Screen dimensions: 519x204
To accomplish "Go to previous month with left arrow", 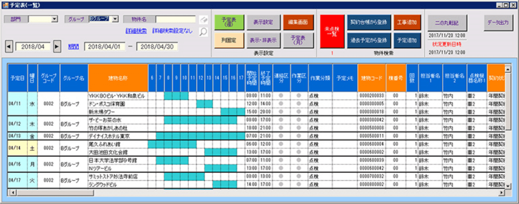I will tap(9, 46).
